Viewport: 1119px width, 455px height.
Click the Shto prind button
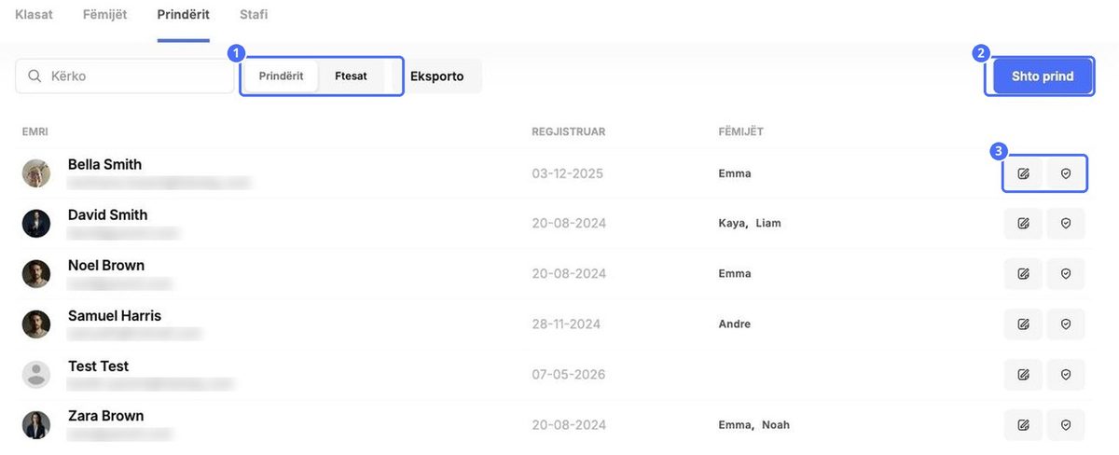point(1043,76)
